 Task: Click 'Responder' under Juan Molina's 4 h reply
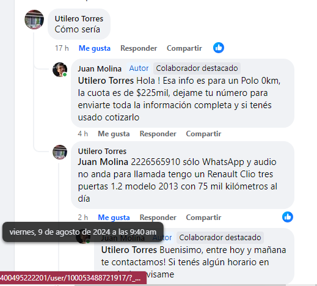(158, 134)
